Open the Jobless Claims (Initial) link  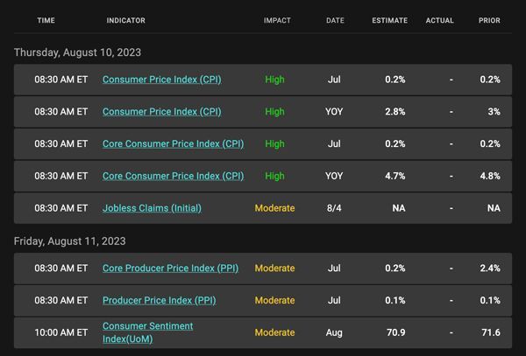point(152,208)
